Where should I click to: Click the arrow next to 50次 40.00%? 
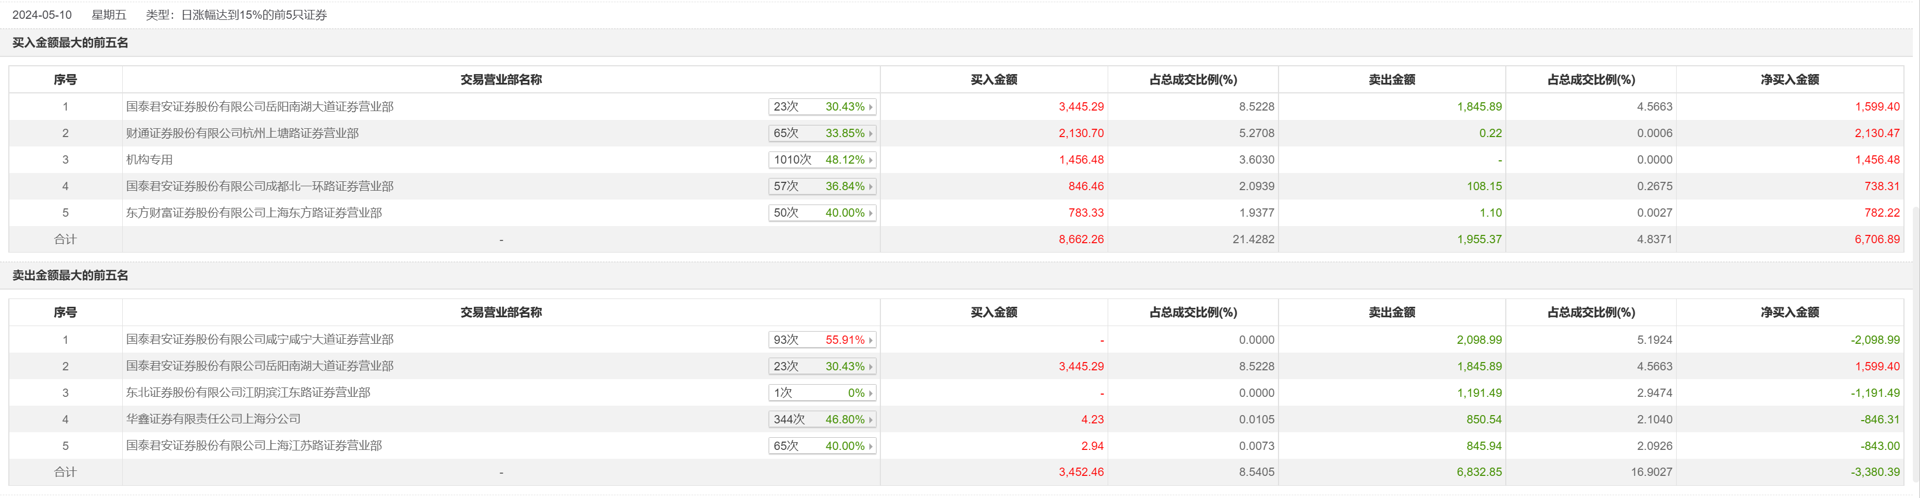(870, 213)
